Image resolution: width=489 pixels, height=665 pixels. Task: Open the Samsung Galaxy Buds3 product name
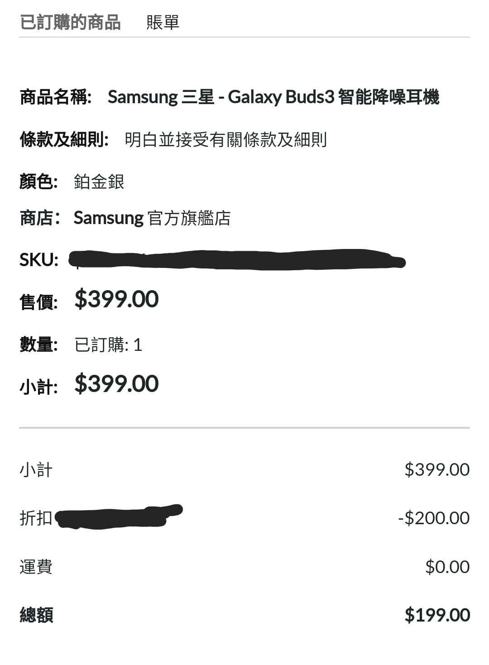(x=273, y=97)
